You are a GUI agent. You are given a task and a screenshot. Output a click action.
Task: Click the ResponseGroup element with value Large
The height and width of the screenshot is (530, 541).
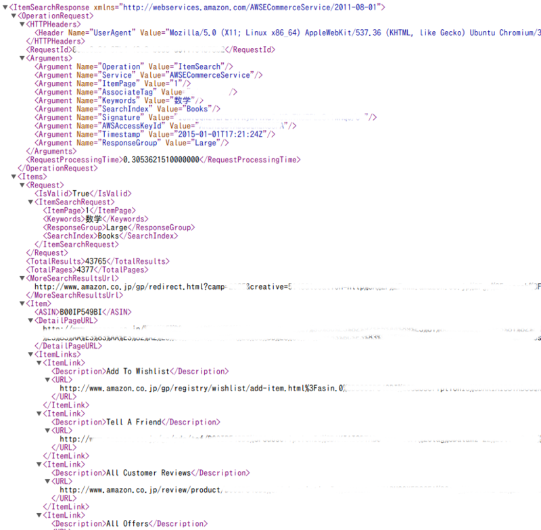[x=119, y=227]
